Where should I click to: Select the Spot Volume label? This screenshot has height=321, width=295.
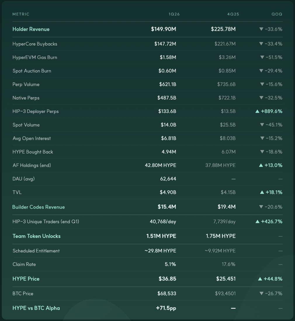[x=26, y=125]
